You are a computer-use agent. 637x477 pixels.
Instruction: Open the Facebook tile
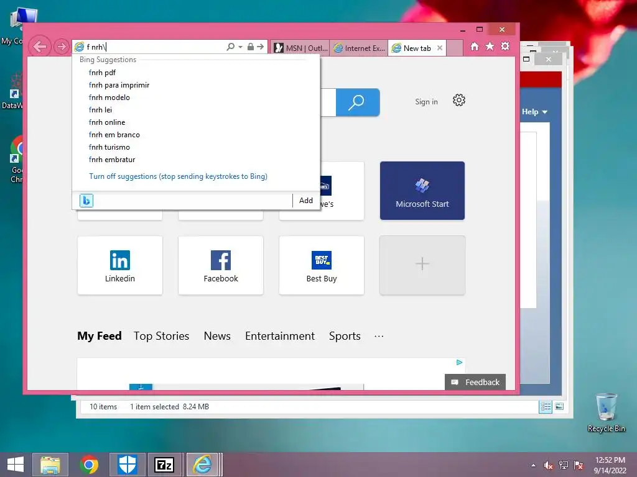221,265
